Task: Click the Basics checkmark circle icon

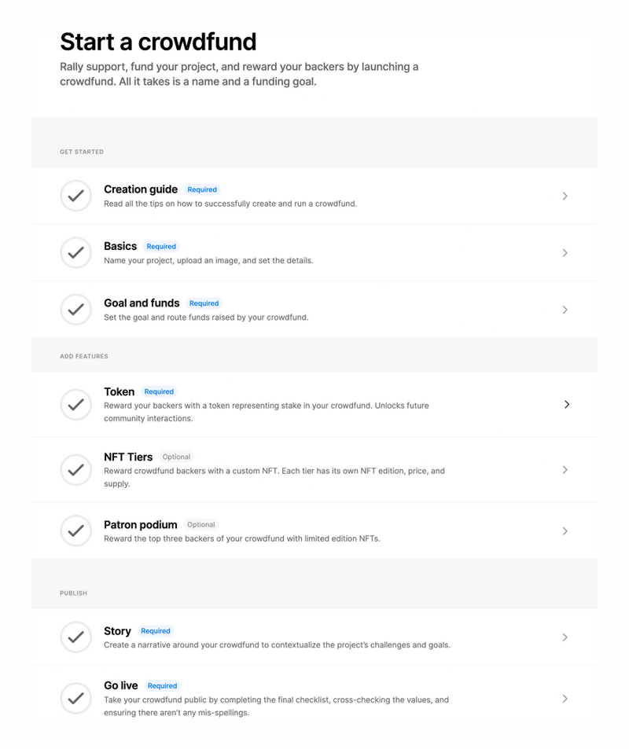Action: [75, 252]
